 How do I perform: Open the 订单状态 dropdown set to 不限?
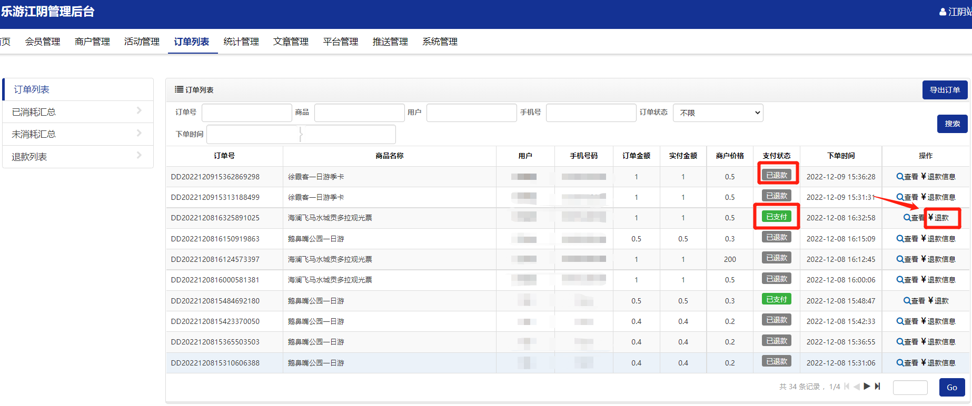718,113
